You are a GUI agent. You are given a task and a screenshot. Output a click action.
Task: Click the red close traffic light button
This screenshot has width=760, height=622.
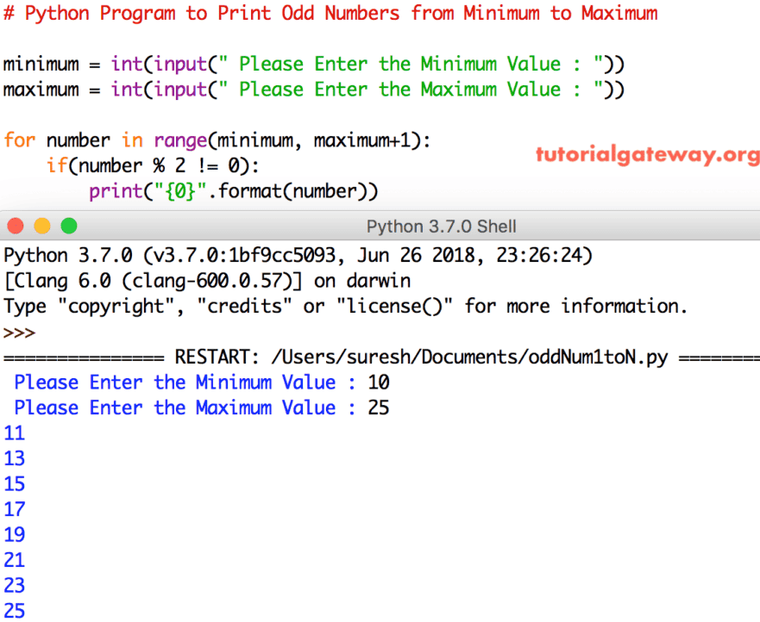coord(16,226)
